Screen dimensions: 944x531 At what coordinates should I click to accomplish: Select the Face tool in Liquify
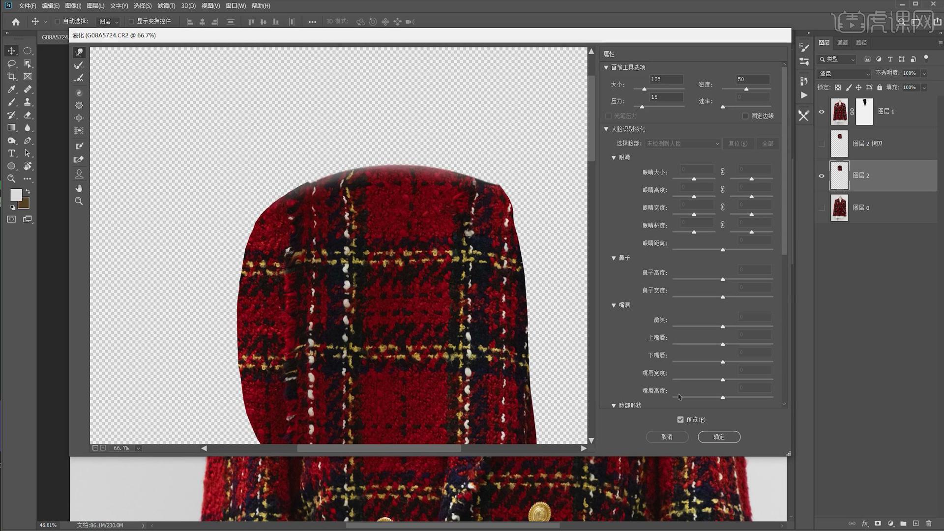[79, 174]
